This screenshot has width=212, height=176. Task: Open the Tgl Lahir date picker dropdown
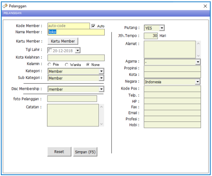(x=78, y=51)
